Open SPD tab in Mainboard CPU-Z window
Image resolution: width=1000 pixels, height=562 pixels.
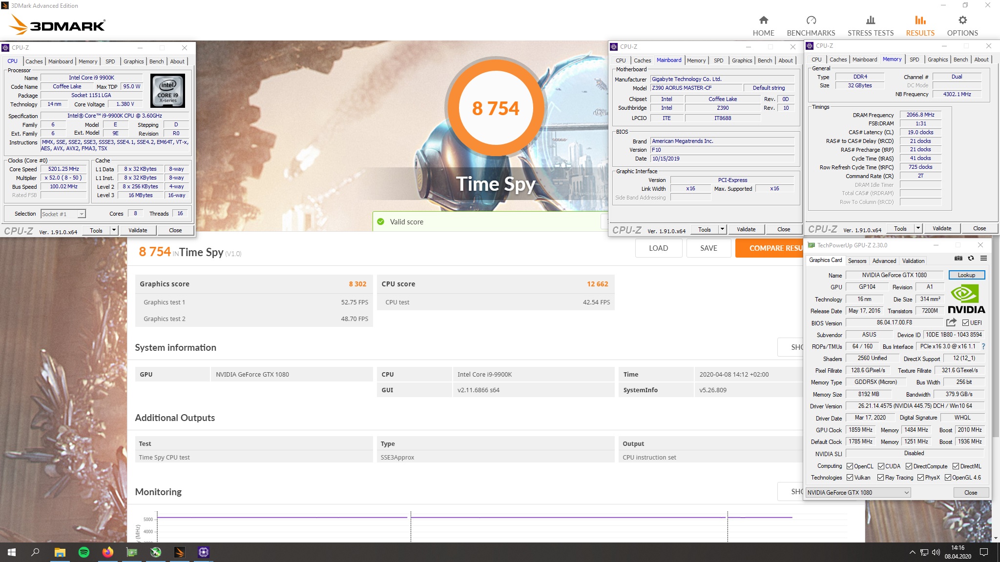pos(718,60)
